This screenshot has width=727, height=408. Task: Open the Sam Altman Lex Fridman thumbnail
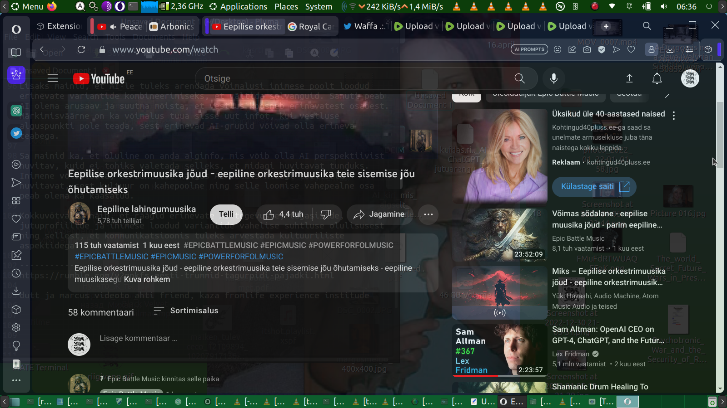(500, 350)
